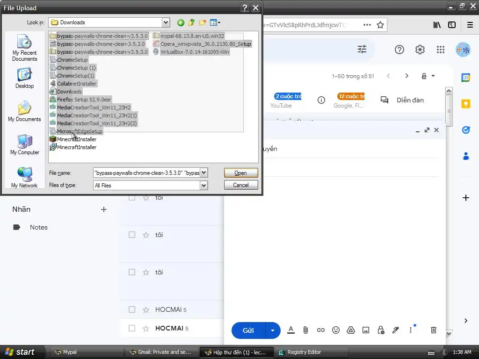This screenshot has width=479, height=359.
Task: Select Opera_winxpvista_36.0.2130.80_Setup file
Action: click(x=202, y=44)
